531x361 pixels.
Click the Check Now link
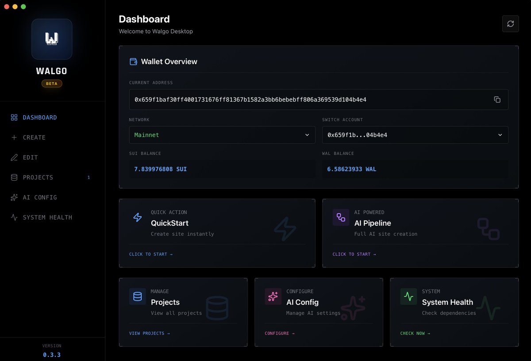click(x=415, y=333)
